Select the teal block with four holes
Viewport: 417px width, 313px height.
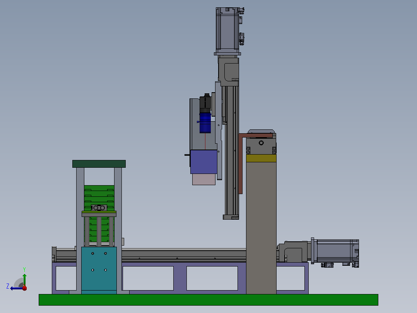99,270
